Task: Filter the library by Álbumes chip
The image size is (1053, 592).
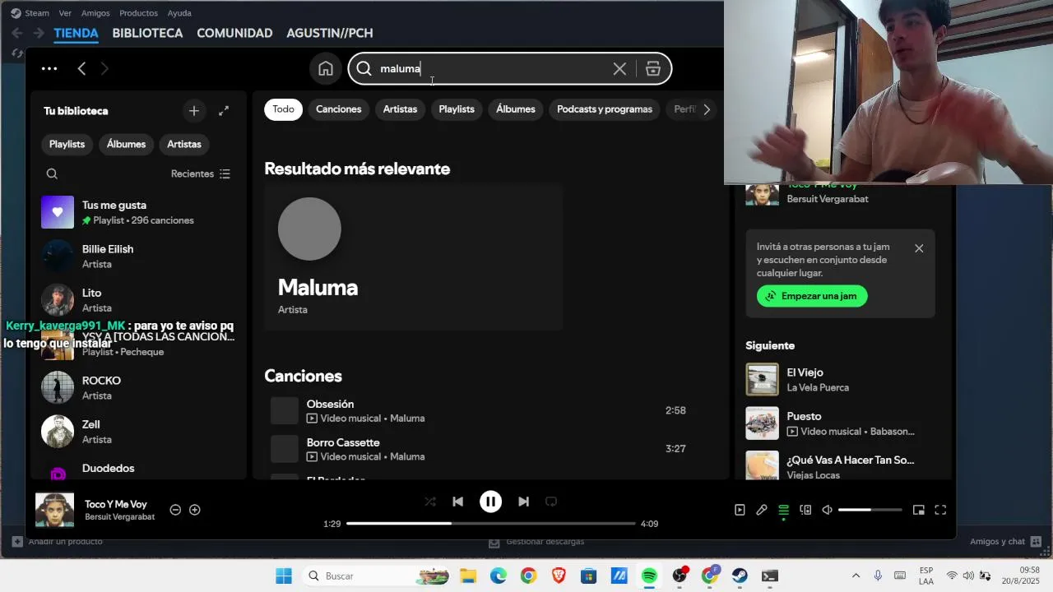Action: [x=126, y=144]
